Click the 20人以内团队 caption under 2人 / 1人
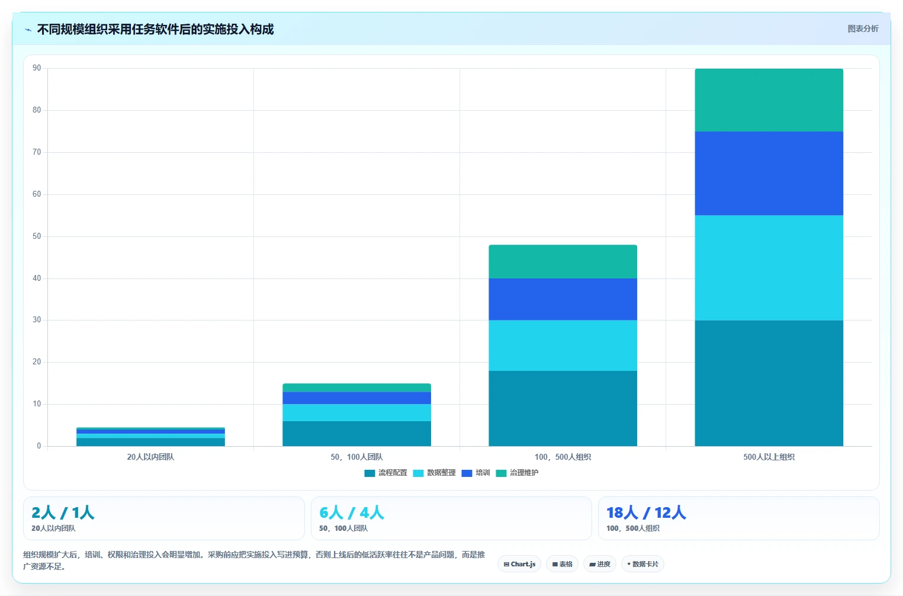The image size is (903, 596). click(x=53, y=528)
